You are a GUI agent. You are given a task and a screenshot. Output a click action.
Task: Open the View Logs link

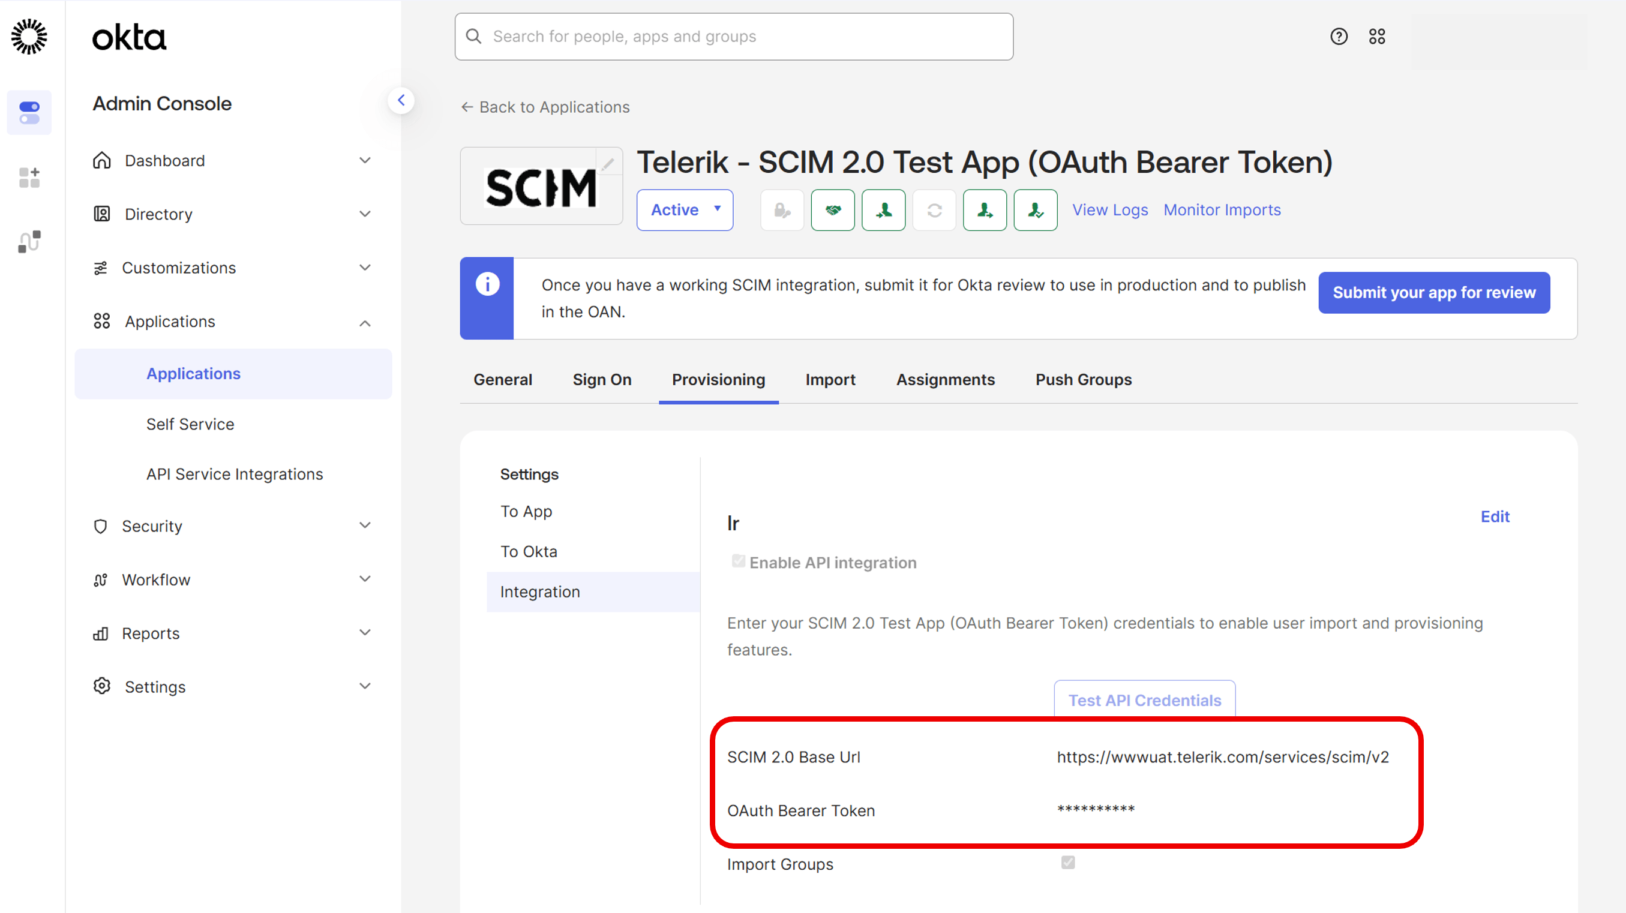[1111, 210]
